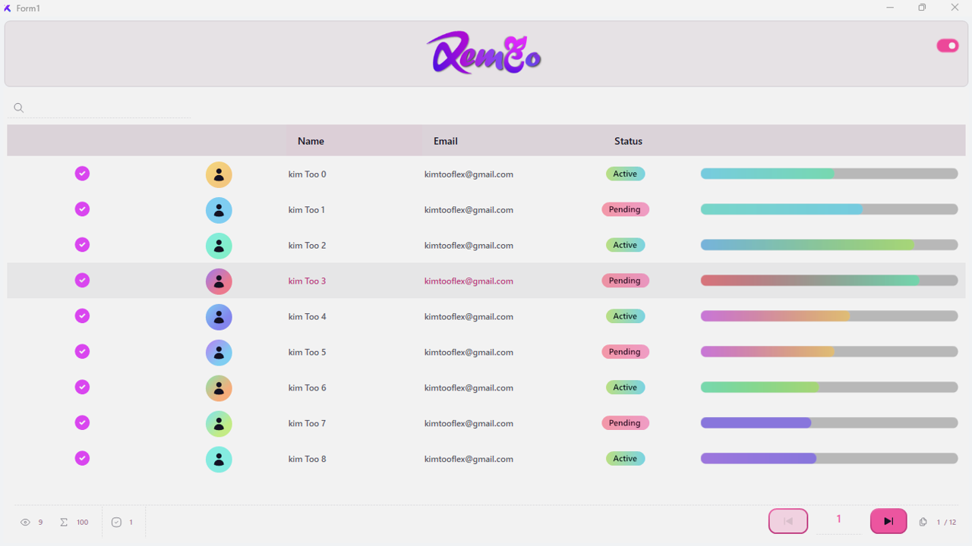Click the pages icon beside 1 / 12
Screen dimensions: 972x546
(x=923, y=522)
